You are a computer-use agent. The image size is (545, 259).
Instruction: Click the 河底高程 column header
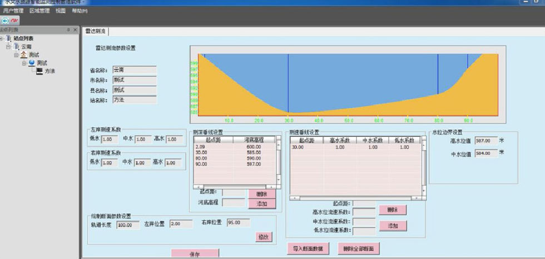[x=254, y=140]
